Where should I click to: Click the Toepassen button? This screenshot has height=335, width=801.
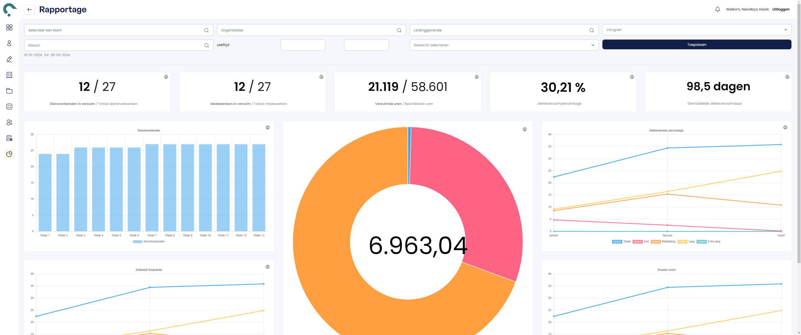point(696,45)
